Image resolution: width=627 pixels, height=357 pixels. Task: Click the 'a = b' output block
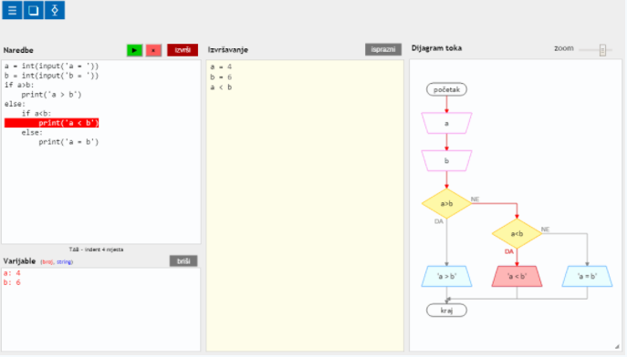pyautogui.click(x=587, y=276)
